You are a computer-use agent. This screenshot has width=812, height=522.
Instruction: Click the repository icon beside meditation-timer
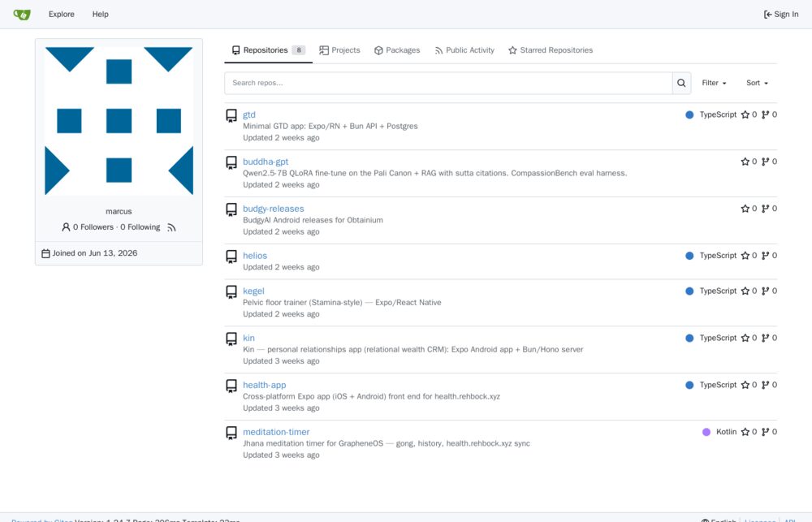click(231, 433)
